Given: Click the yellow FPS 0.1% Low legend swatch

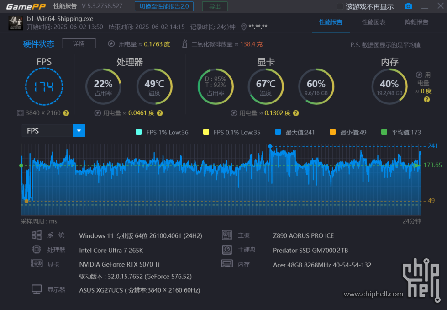Looking at the screenshot, I should point(206,132).
